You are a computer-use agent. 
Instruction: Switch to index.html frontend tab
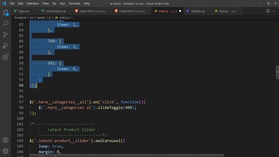(x=132, y=11)
